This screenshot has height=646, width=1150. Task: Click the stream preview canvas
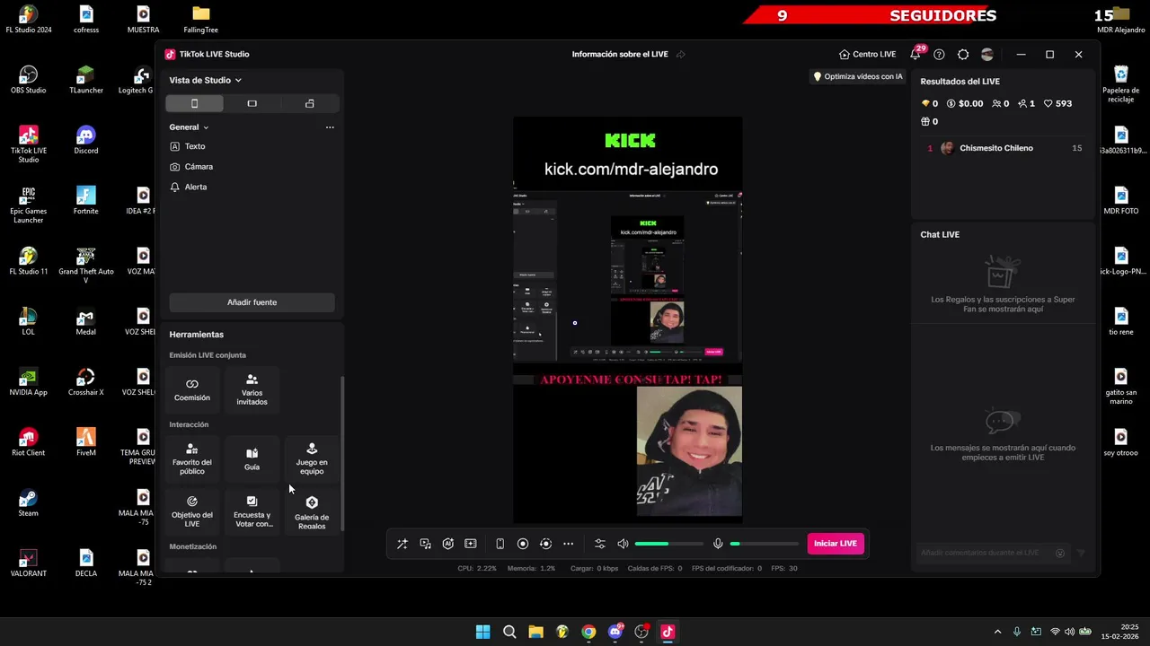coord(627,319)
